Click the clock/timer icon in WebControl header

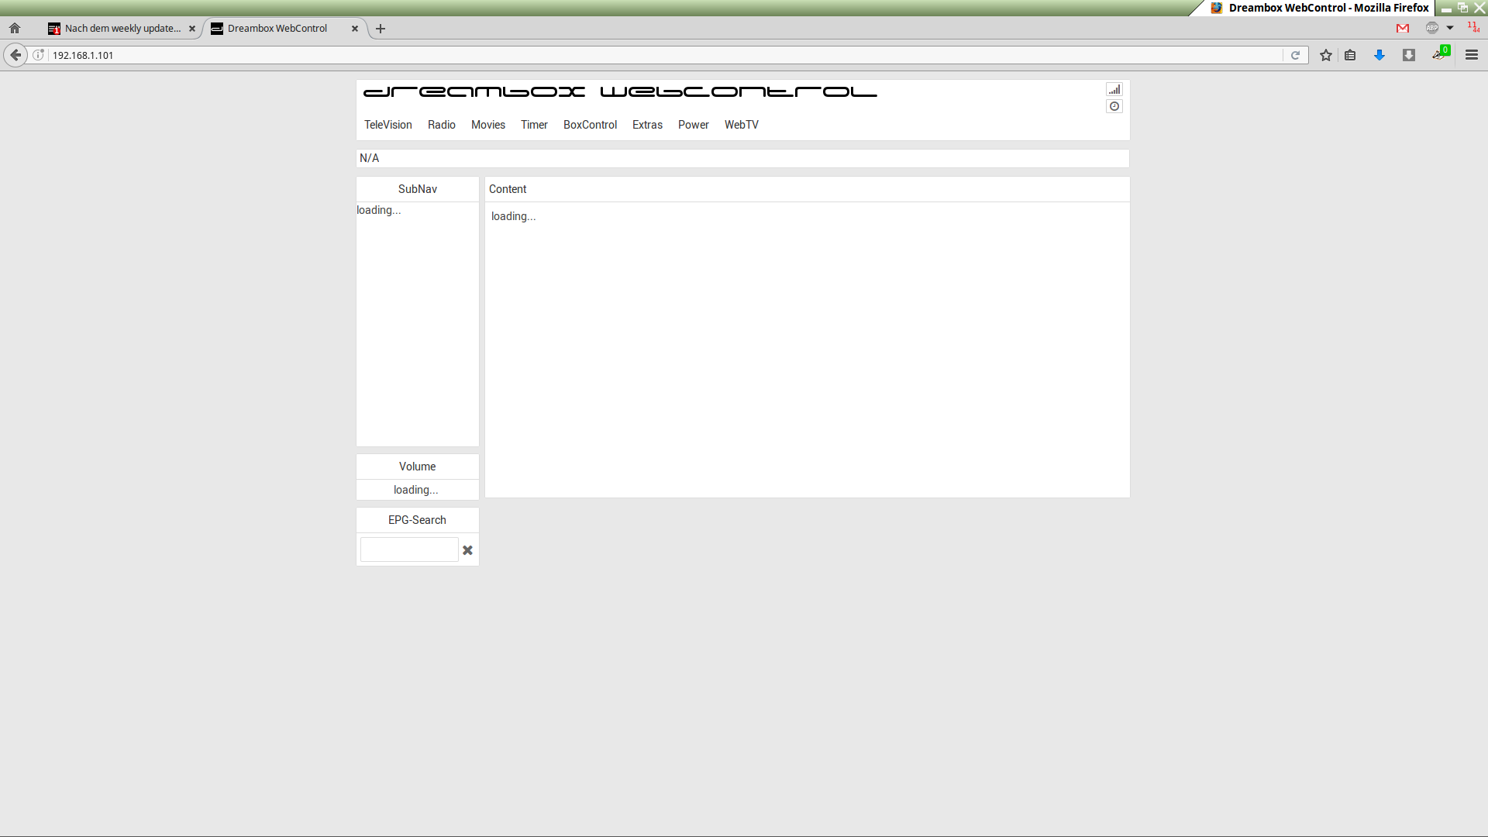pos(1114,106)
